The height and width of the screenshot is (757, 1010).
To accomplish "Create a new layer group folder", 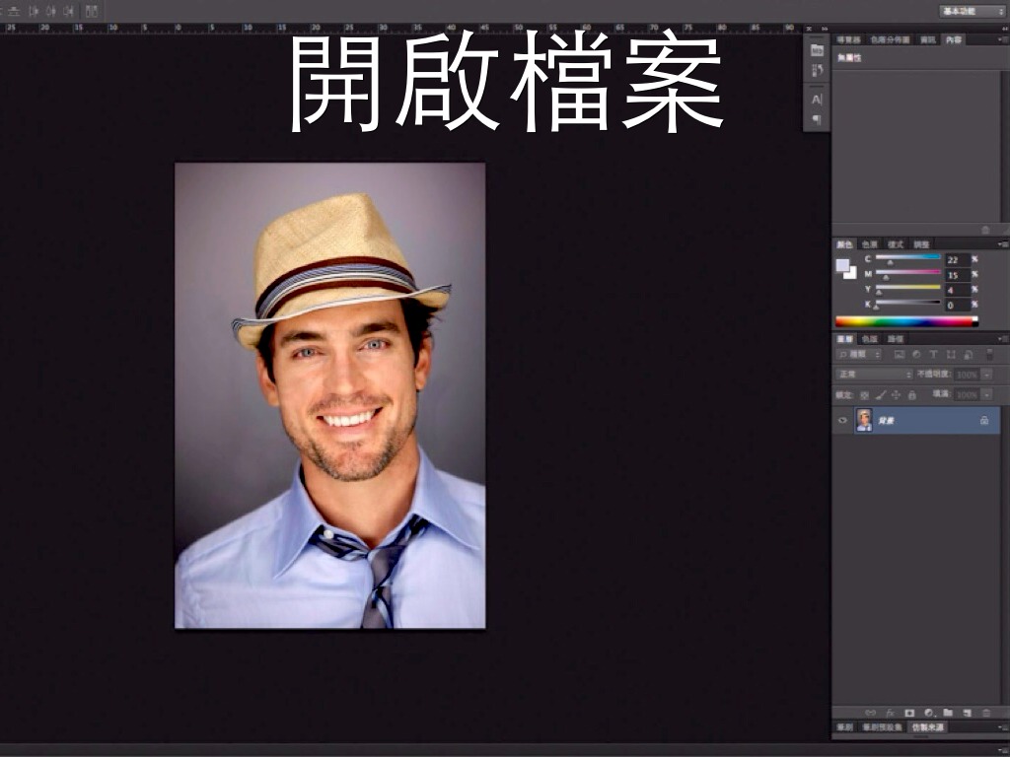I will click(948, 712).
